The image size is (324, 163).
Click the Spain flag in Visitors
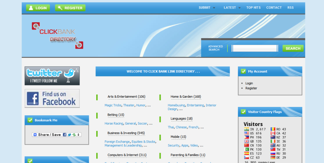tap(247, 153)
